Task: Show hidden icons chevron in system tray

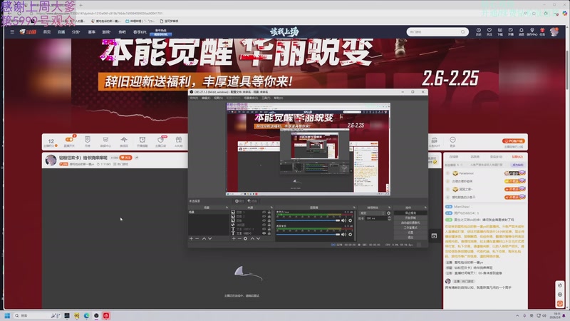Action: coord(517,315)
